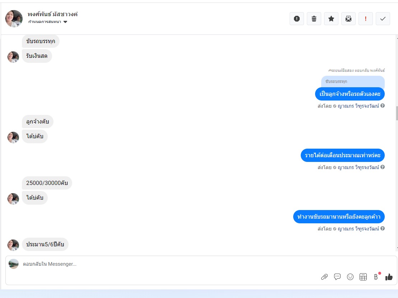
Task: Click the ตอบกลับใน Messenger input field
Action: click(168, 264)
